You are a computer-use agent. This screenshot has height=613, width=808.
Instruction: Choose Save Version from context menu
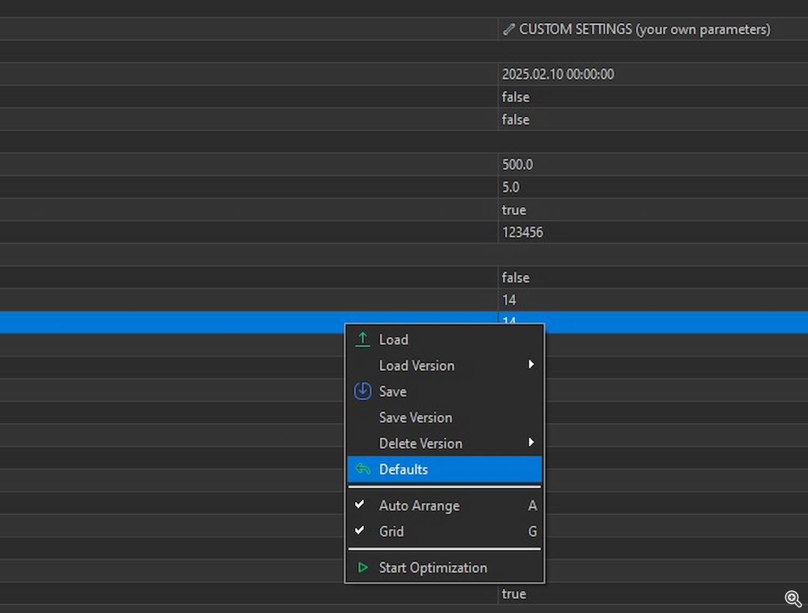point(415,417)
